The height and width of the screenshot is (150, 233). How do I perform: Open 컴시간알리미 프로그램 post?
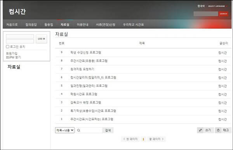(93, 78)
